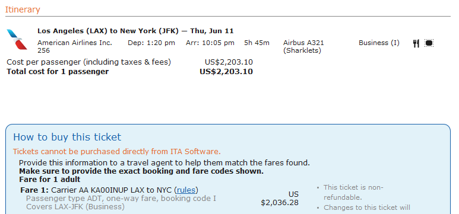Open the fare rules link
The height and width of the screenshot is (214, 459).
[x=186, y=190]
